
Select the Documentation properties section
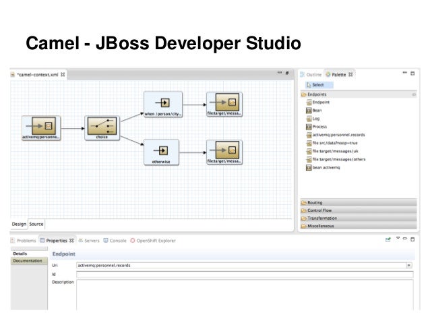click(x=29, y=261)
